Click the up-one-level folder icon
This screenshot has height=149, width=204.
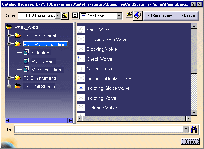65,16
